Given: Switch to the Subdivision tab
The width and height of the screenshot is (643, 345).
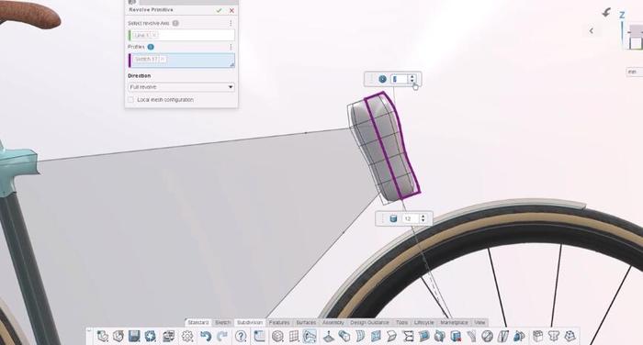Looking at the screenshot, I should point(250,323).
